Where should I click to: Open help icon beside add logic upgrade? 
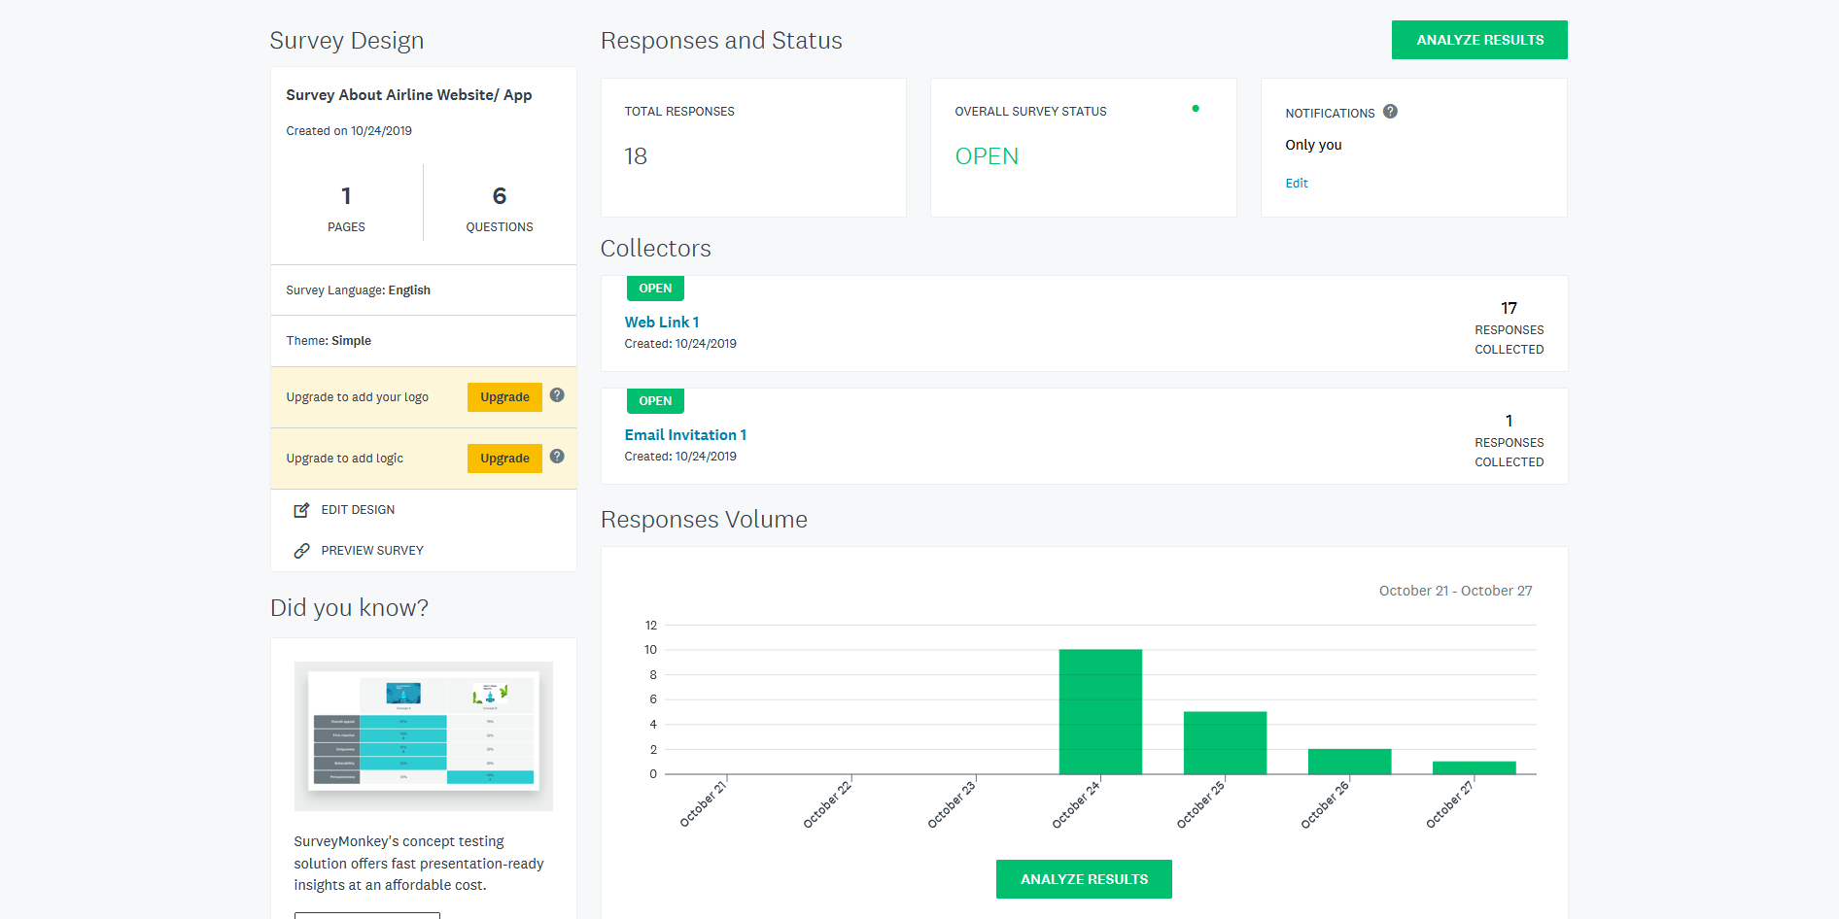(557, 457)
